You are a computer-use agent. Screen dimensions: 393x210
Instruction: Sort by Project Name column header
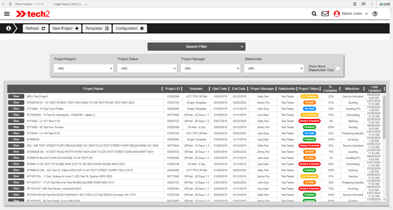point(93,89)
